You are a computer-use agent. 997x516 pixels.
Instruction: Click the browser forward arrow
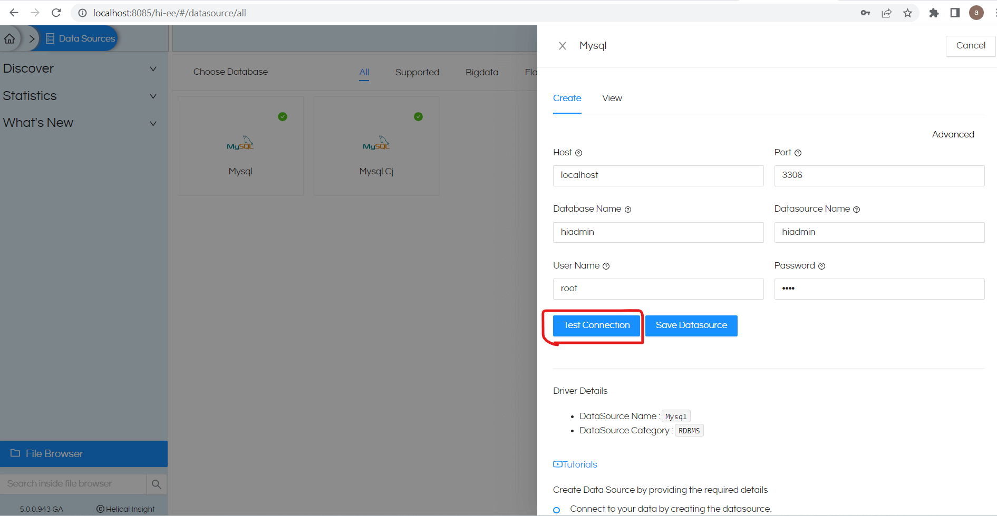tap(35, 13)
